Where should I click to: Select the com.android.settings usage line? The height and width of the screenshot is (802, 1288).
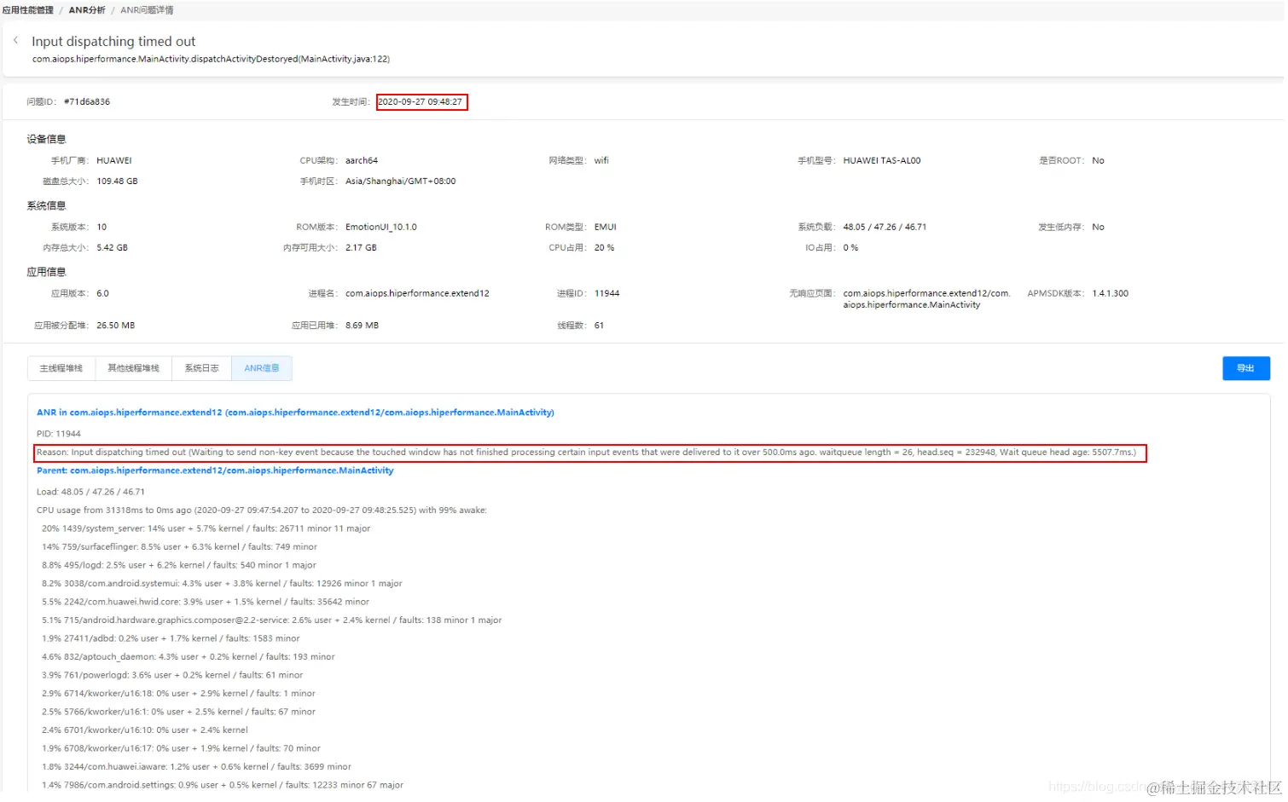click(223, 785)
